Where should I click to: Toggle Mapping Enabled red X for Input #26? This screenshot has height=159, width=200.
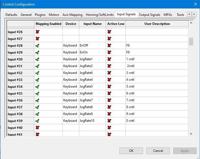tap(37, 32)
